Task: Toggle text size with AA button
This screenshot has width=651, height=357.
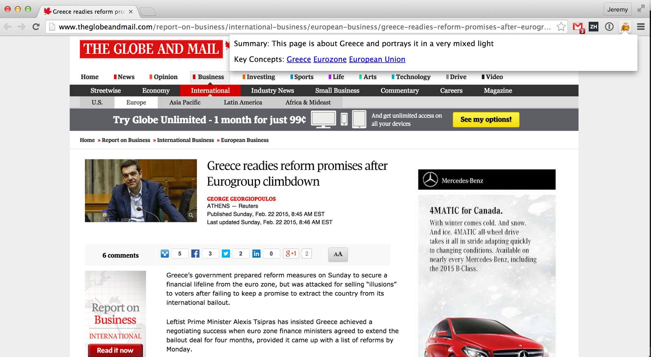Action: (338, 254)
